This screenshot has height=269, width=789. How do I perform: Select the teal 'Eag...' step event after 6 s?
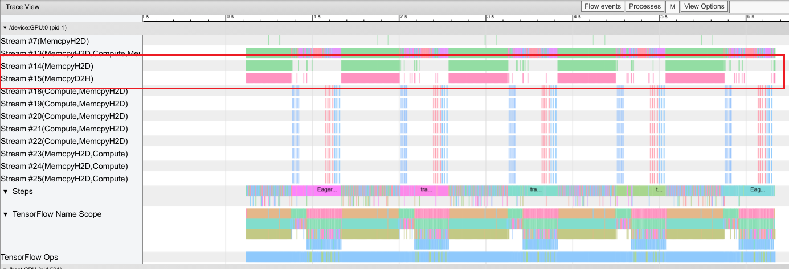757,190
